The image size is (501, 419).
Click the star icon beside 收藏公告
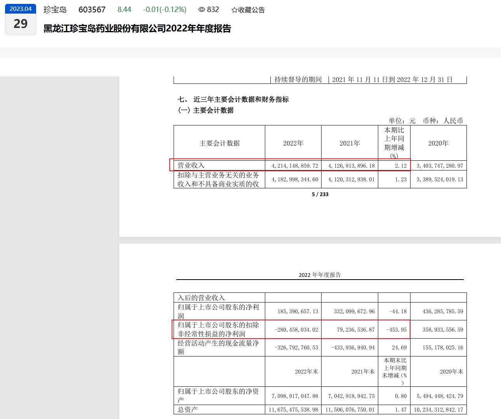(x=235, y=10)
